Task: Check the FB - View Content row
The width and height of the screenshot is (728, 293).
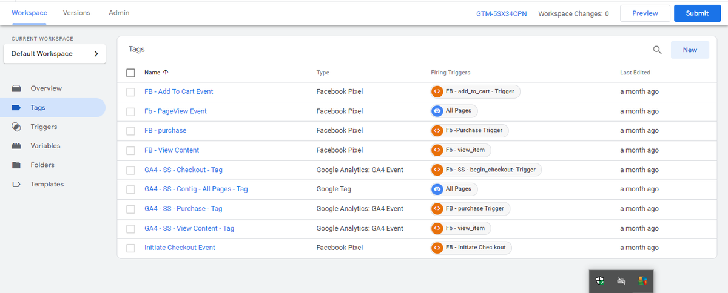Action: coord(130,150)
